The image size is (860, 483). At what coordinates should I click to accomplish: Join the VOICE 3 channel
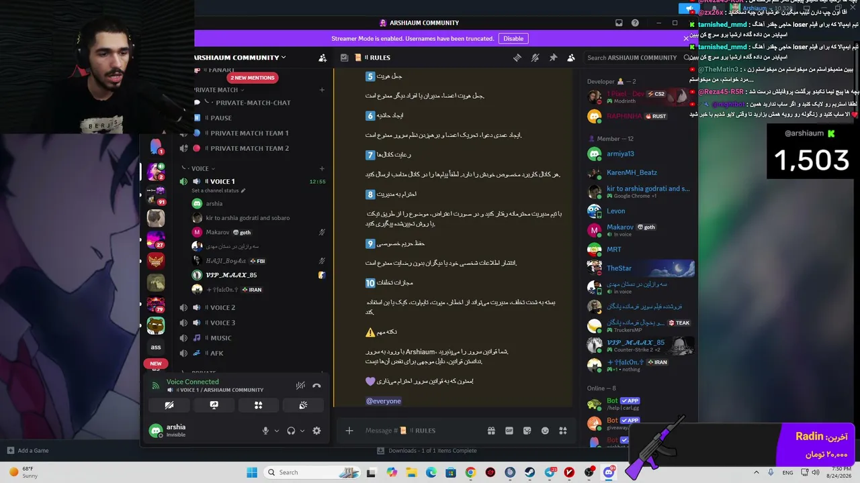tap(254, 323)
